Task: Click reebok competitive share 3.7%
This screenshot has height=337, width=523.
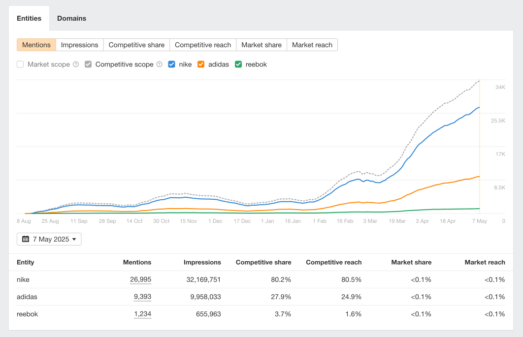Action: tap(283, 314)
